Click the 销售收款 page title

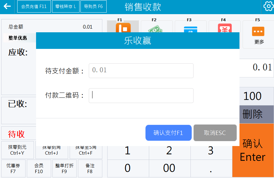[143, 7]
